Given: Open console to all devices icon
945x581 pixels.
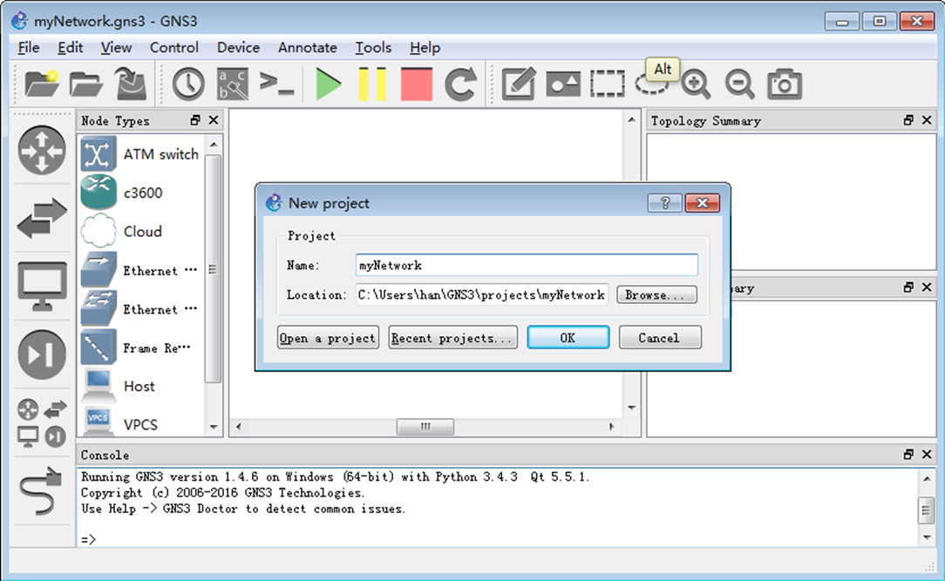Looking at the screenshot, I should tap(276, 84).
